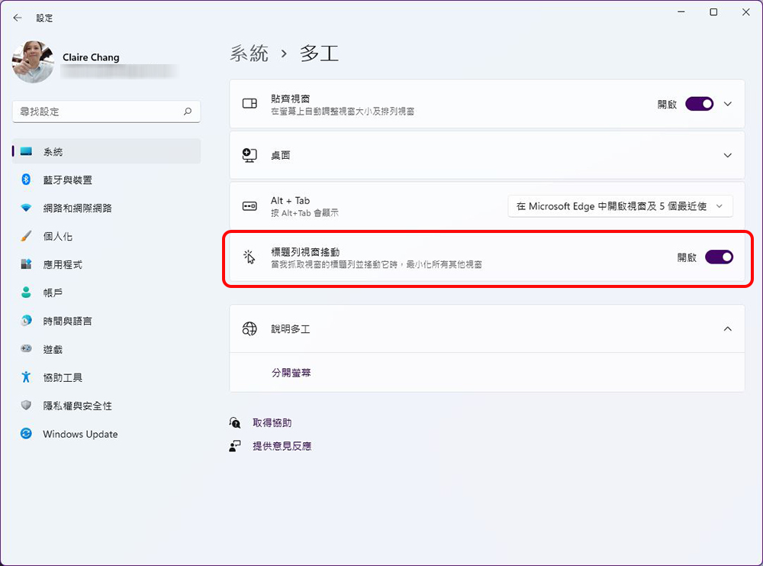
Task: Expand 貼齊視窗 options chevron
Action: point(727,104)
